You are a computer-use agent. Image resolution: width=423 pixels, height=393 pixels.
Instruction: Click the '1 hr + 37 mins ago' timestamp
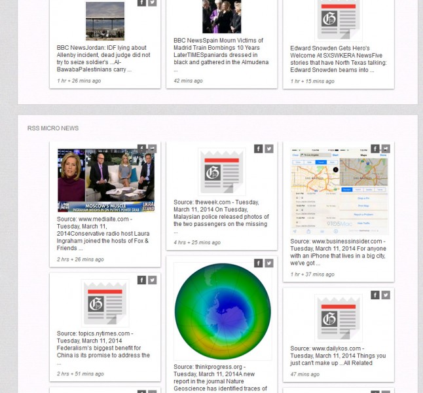(312, 274)
